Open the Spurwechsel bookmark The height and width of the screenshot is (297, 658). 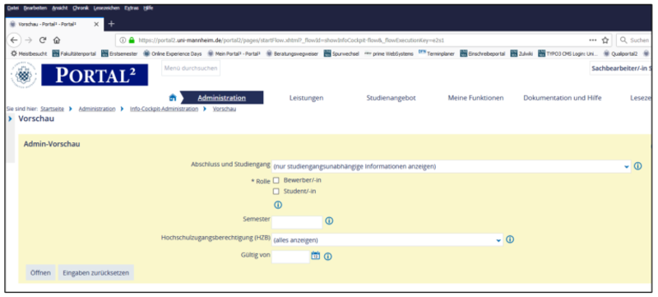[x=341, y=53]
